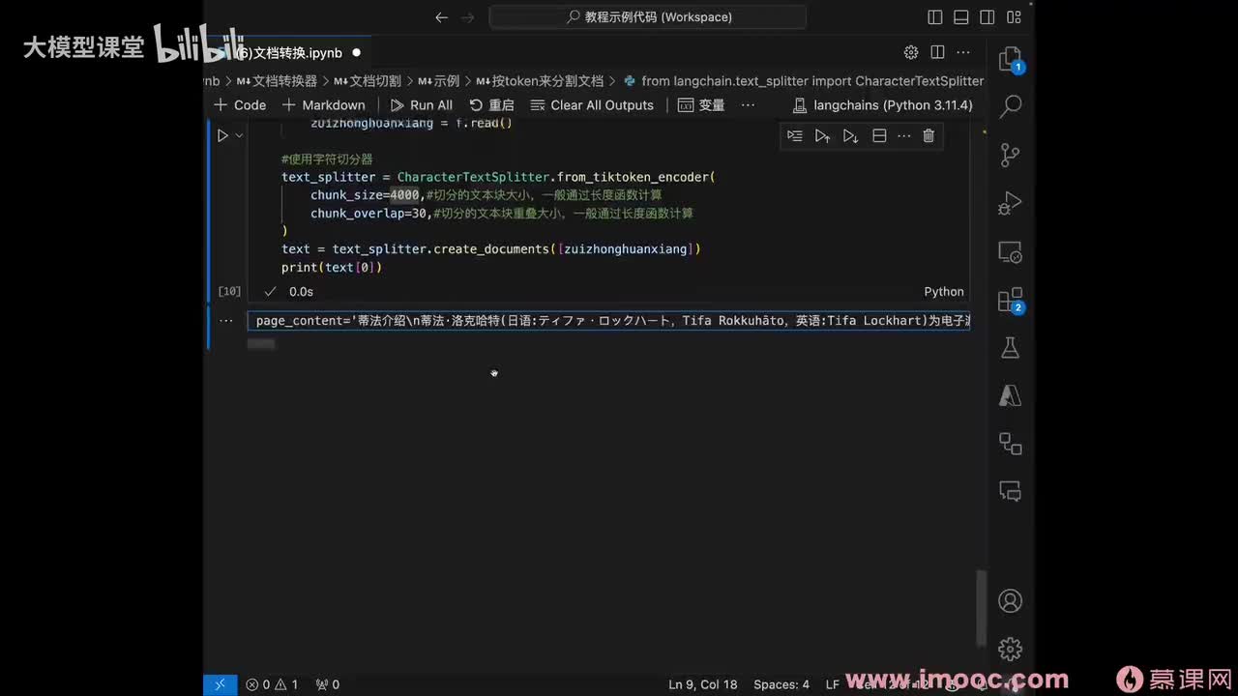Open more cell actions in cell toolbar
This screenshot has height=696, width=1238.
click(904, 136)
